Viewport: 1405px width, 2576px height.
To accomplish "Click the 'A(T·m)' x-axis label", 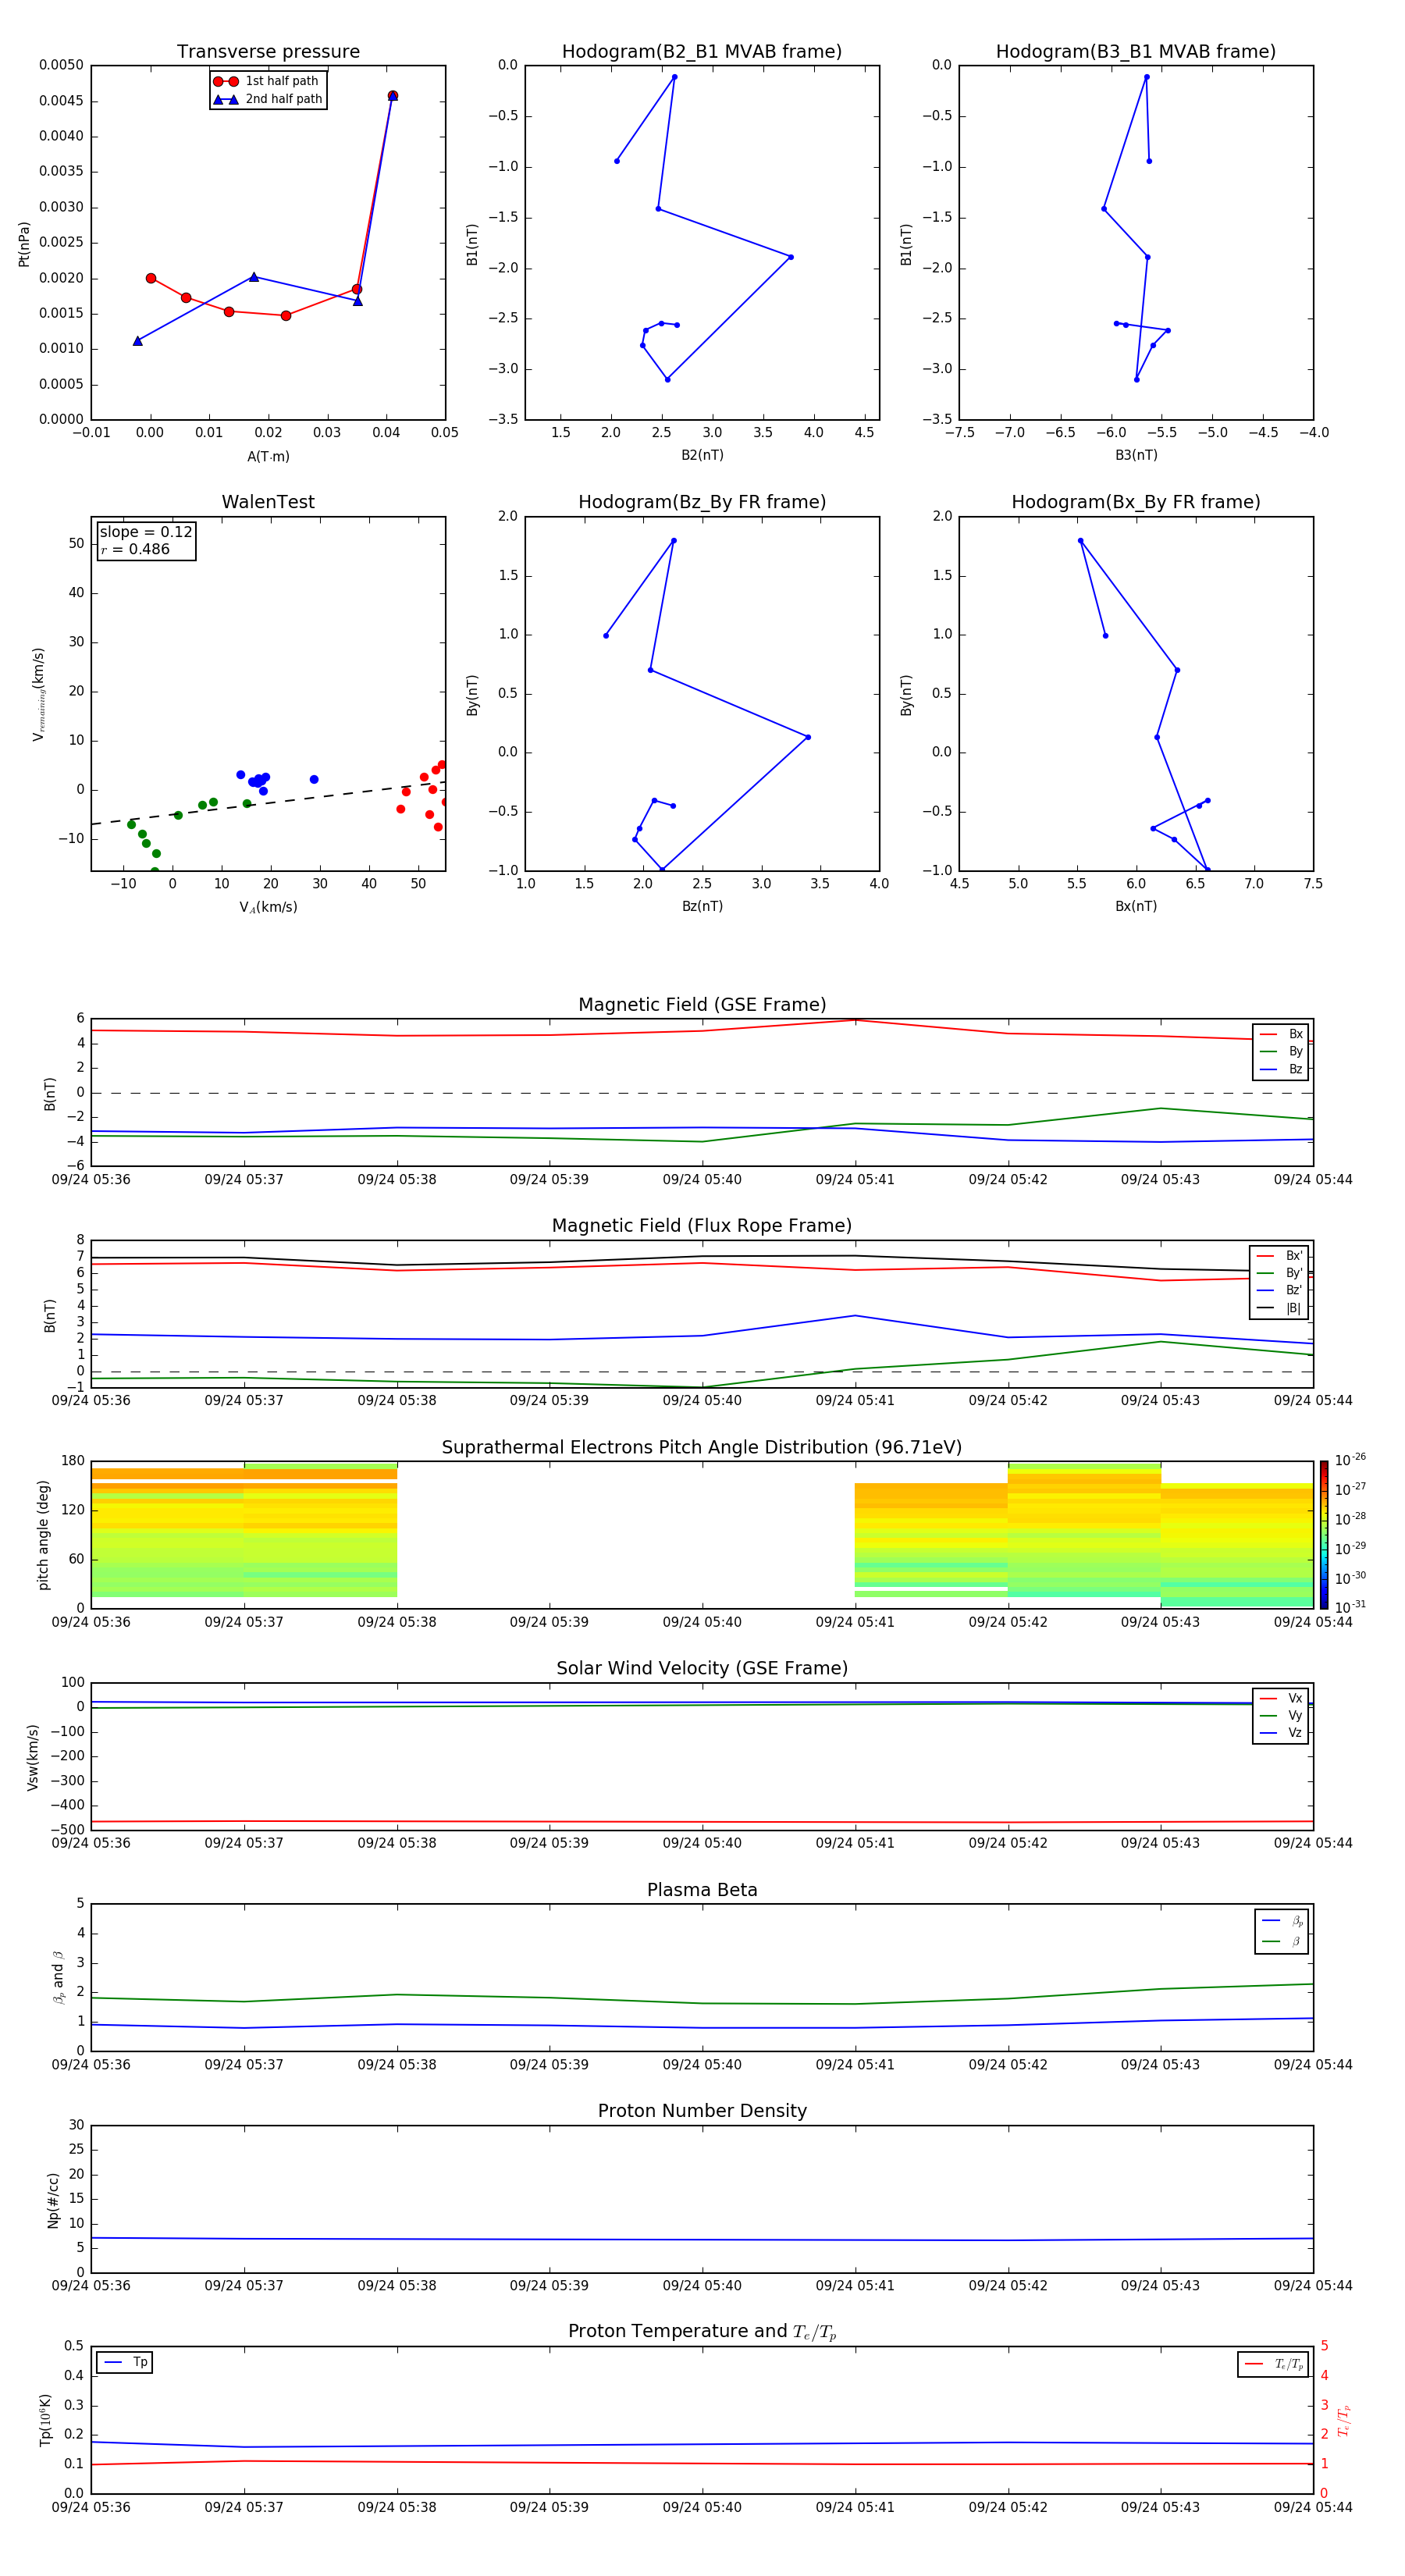I will coord(268,457).
